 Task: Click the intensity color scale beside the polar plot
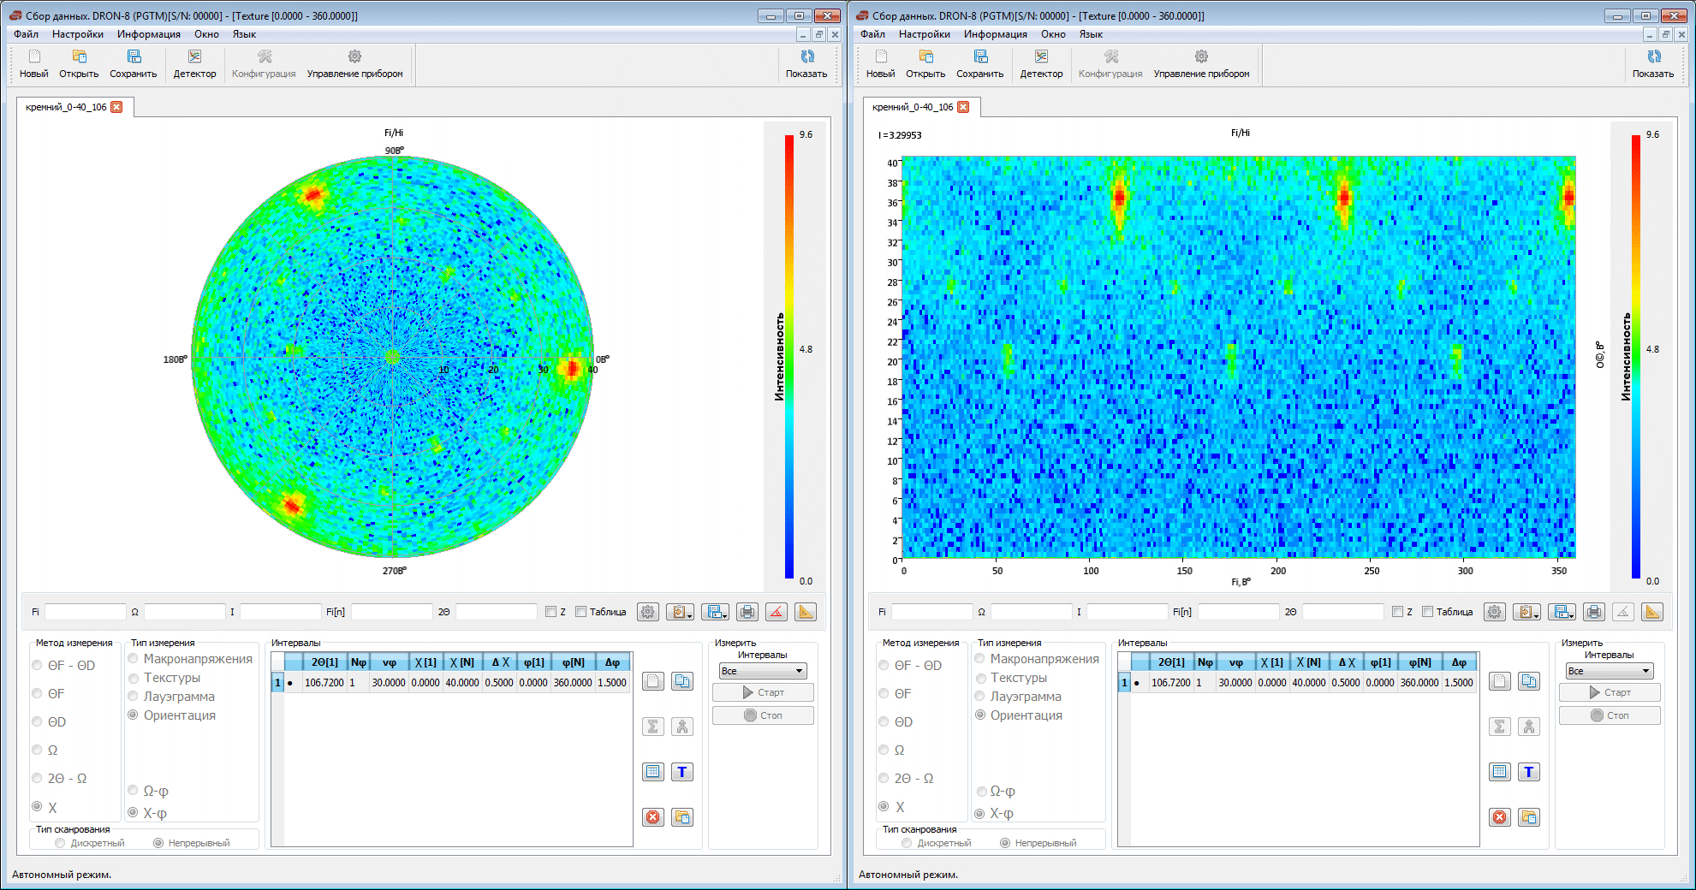pyautogui.click(x=789, y=357)
